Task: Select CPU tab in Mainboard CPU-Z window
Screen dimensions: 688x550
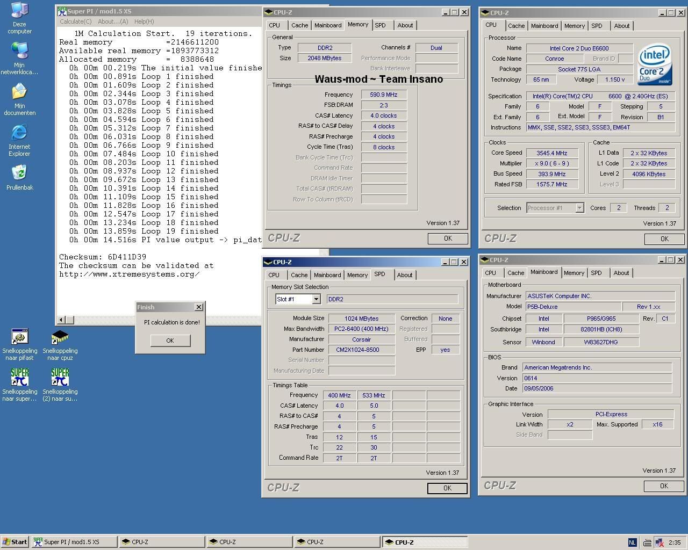Action: click(x=491, y=273)
